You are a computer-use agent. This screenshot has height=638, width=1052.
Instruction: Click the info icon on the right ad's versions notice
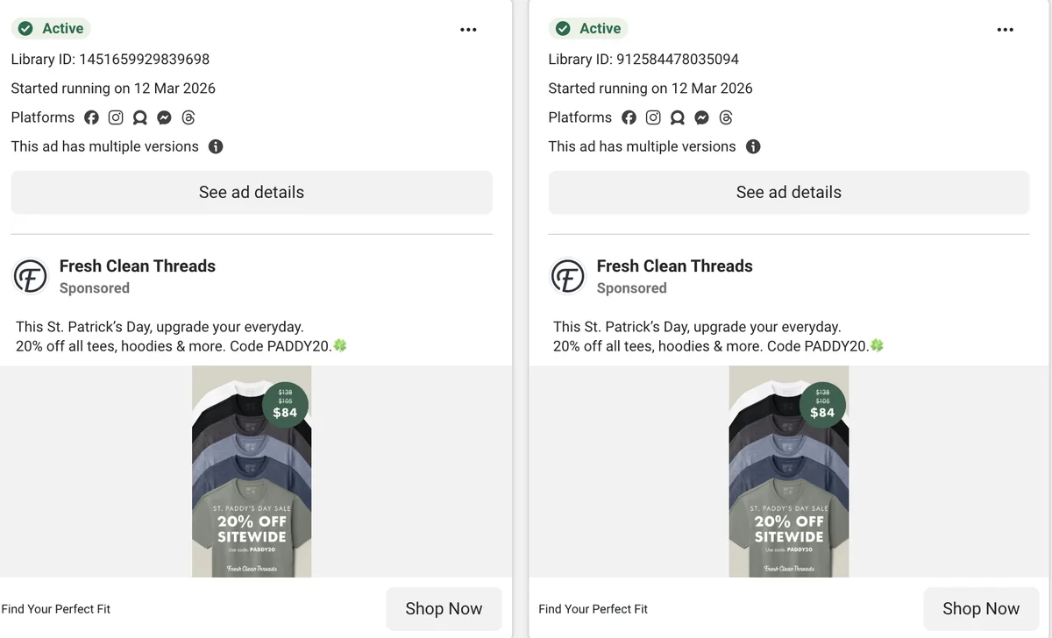(753, 146)
